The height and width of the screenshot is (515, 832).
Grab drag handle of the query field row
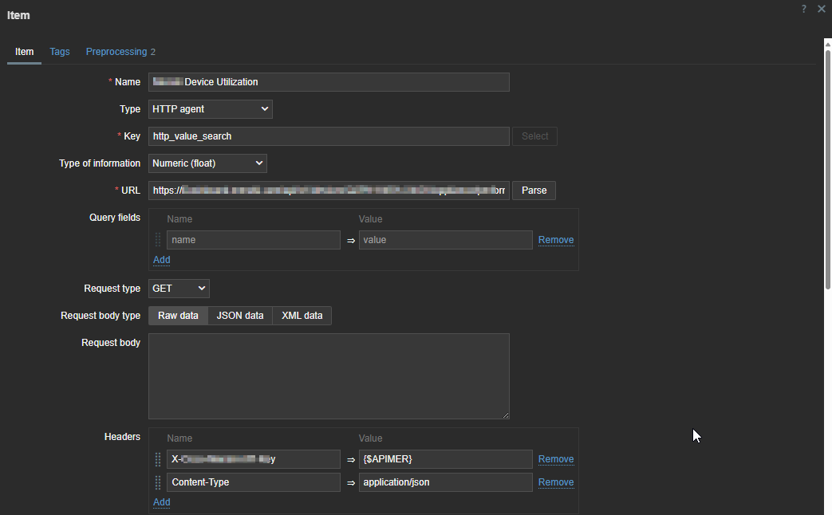158,239
